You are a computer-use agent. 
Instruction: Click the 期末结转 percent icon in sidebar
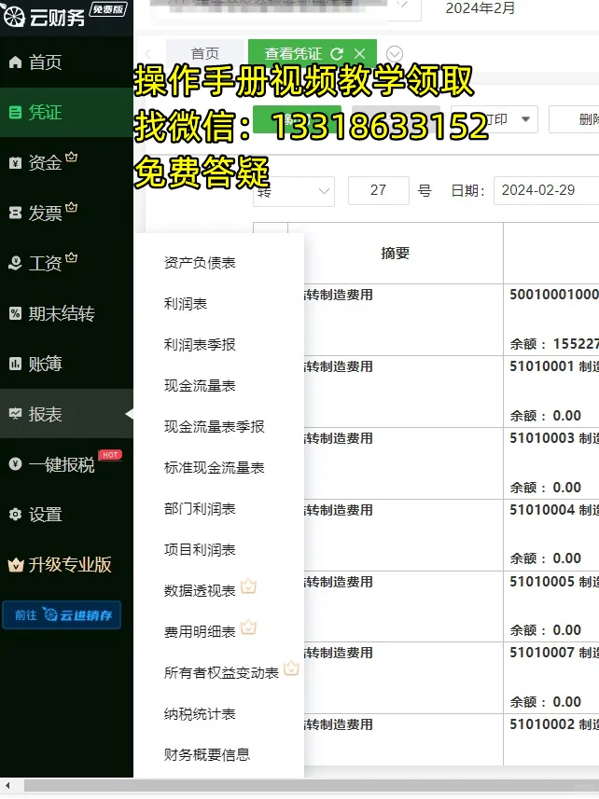click(15, 313)
